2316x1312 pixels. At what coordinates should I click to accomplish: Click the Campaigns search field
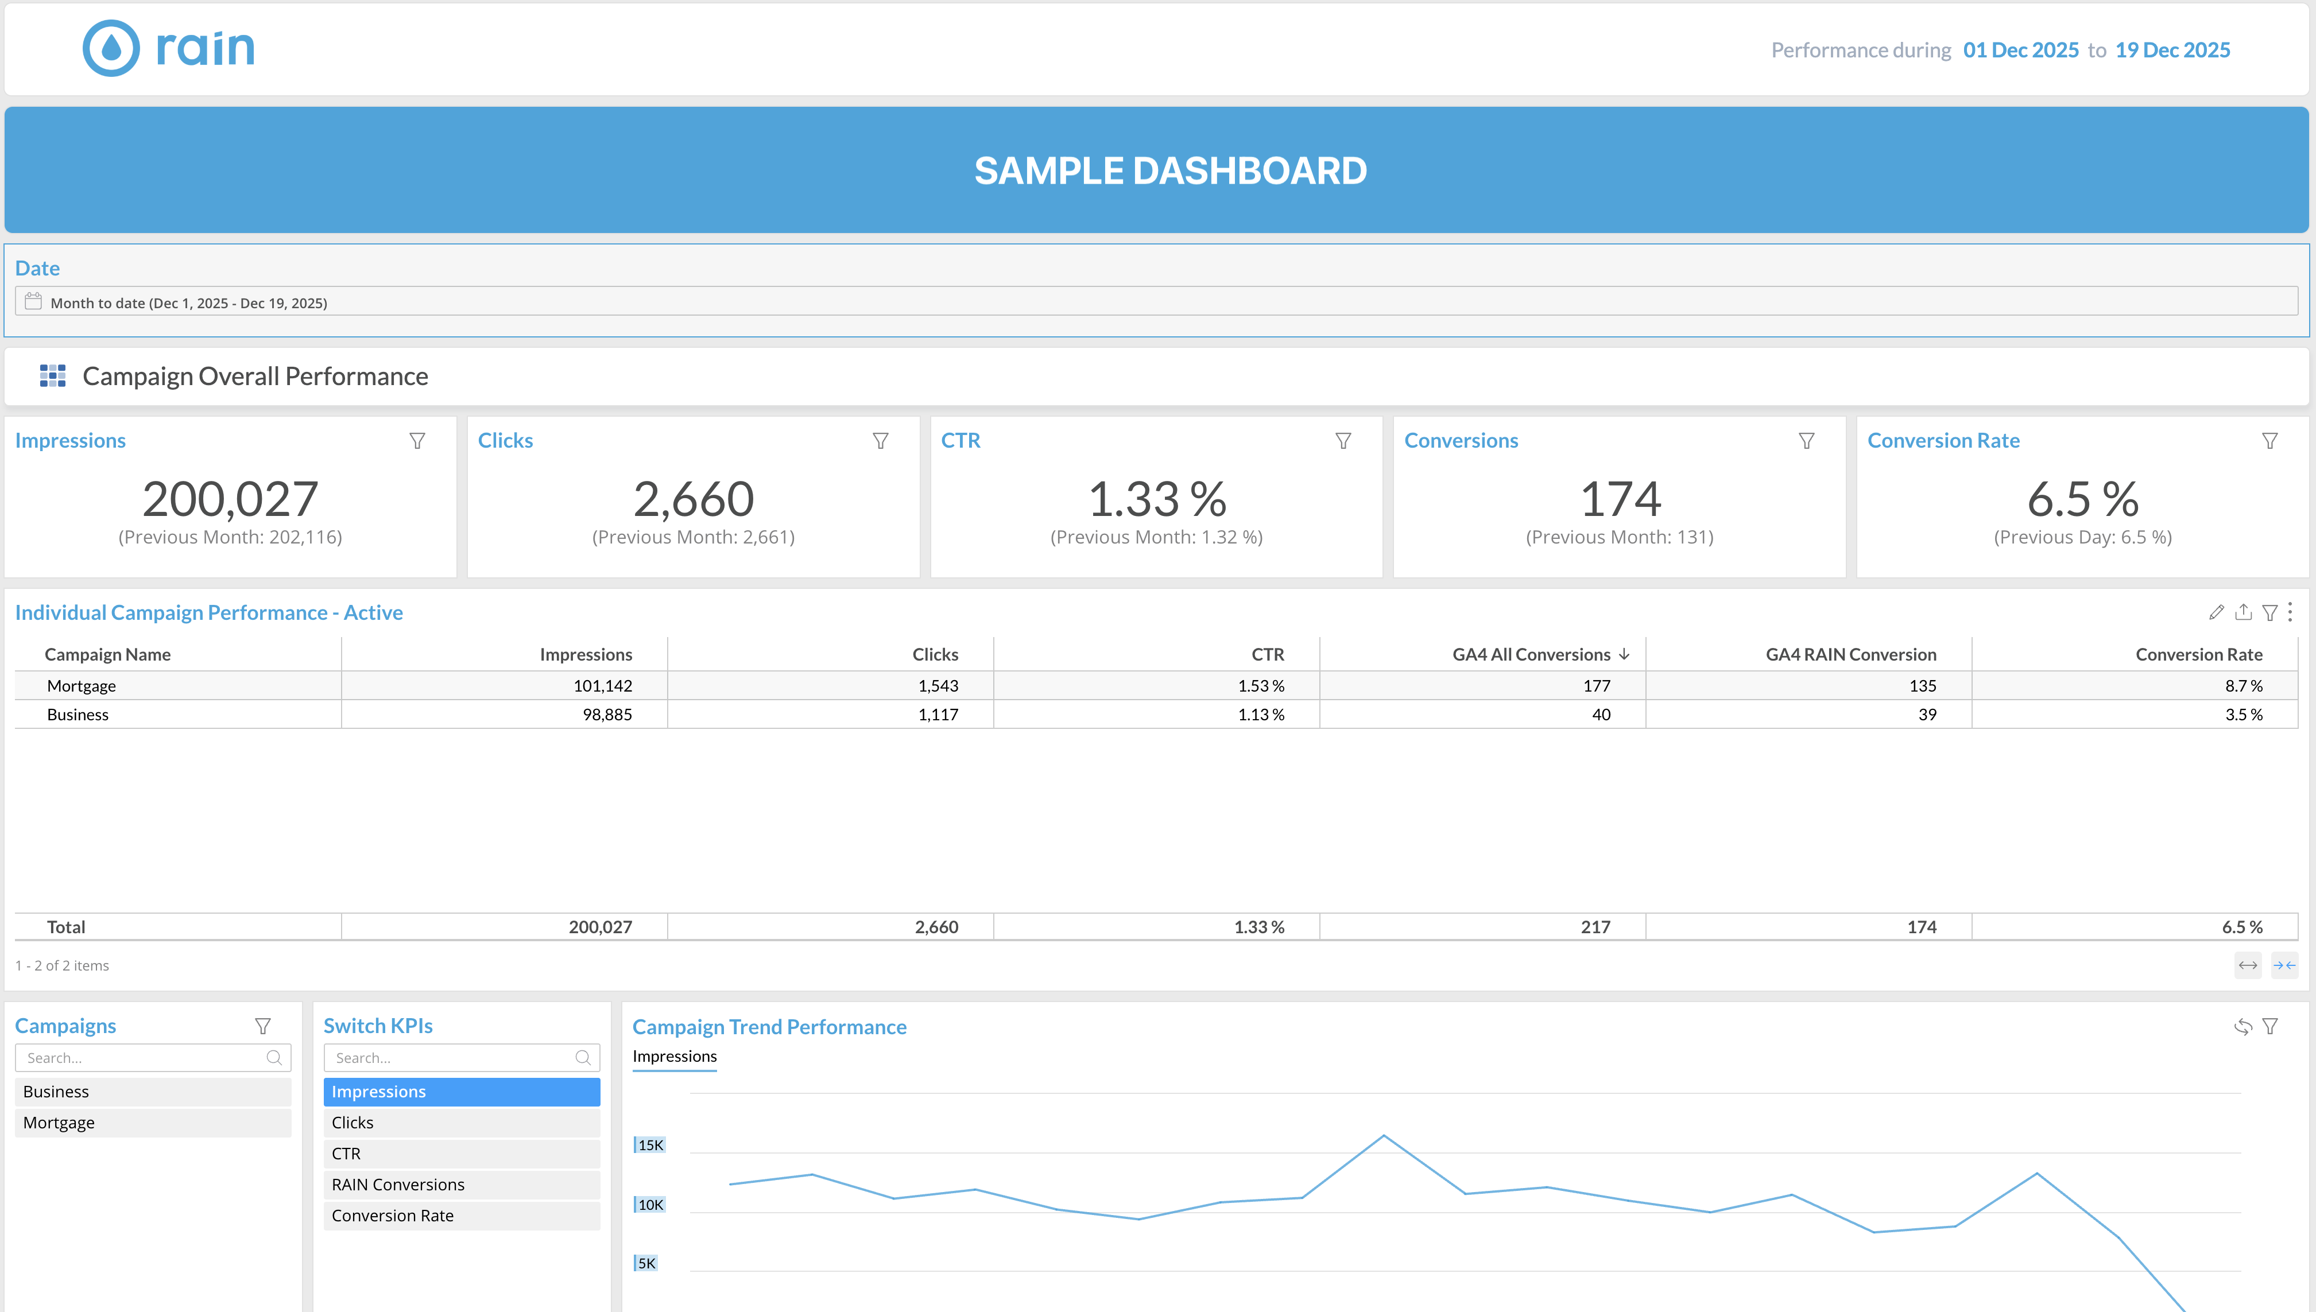tap(144, 1058)
